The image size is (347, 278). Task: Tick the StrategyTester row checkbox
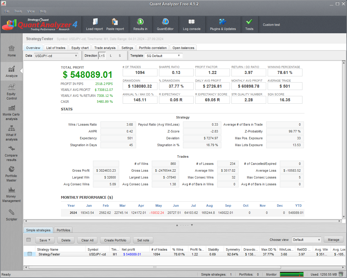(30, 254)
